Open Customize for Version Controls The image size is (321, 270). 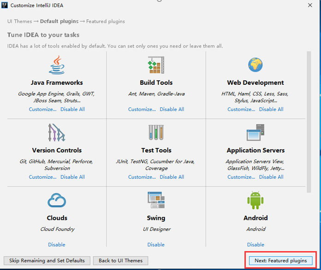click(42, 177)
